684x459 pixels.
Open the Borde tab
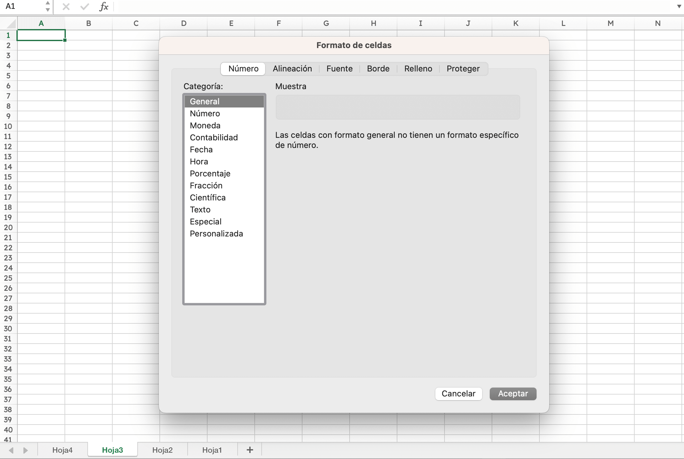(378, 69)
